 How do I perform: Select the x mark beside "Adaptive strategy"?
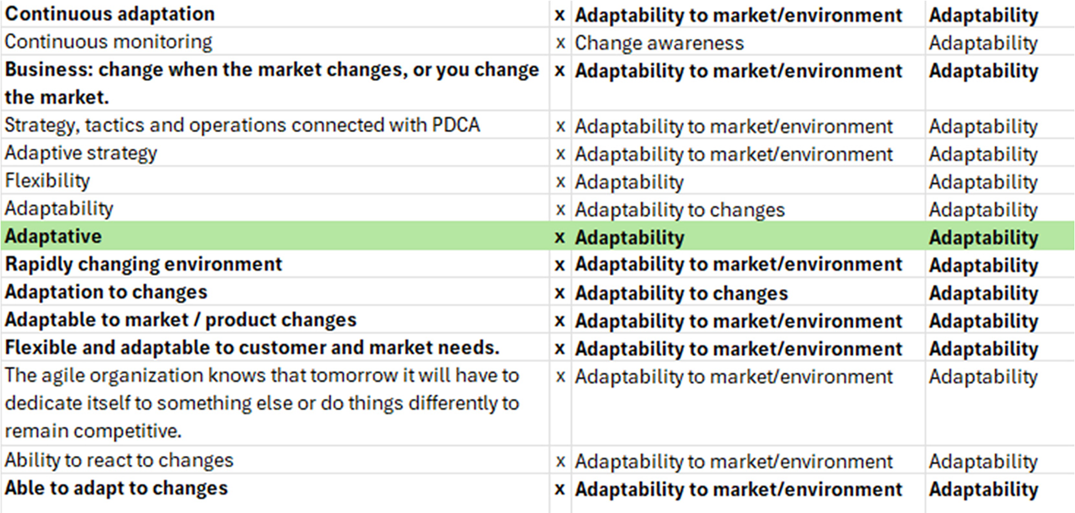[560, 154]
